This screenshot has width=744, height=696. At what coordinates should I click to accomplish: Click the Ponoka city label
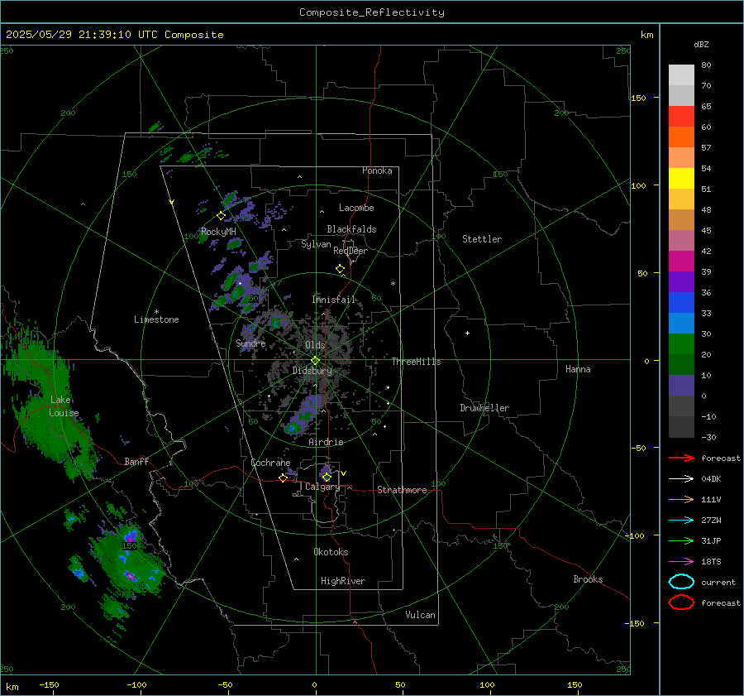click(377, 170)
